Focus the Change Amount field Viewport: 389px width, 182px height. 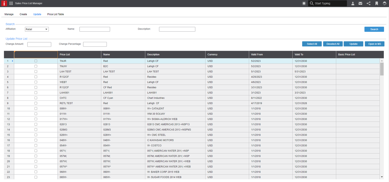point(39,44)
